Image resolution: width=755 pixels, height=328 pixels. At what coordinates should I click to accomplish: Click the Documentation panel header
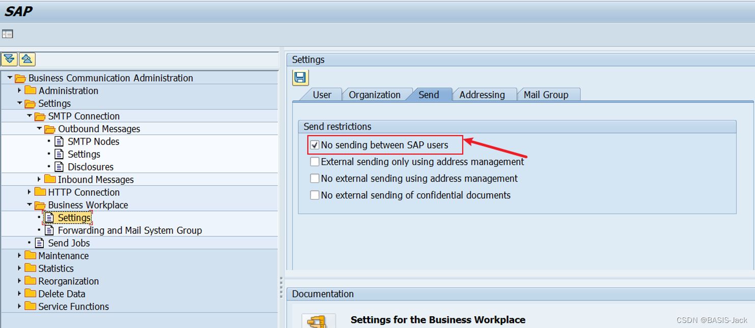pos(520,294)
